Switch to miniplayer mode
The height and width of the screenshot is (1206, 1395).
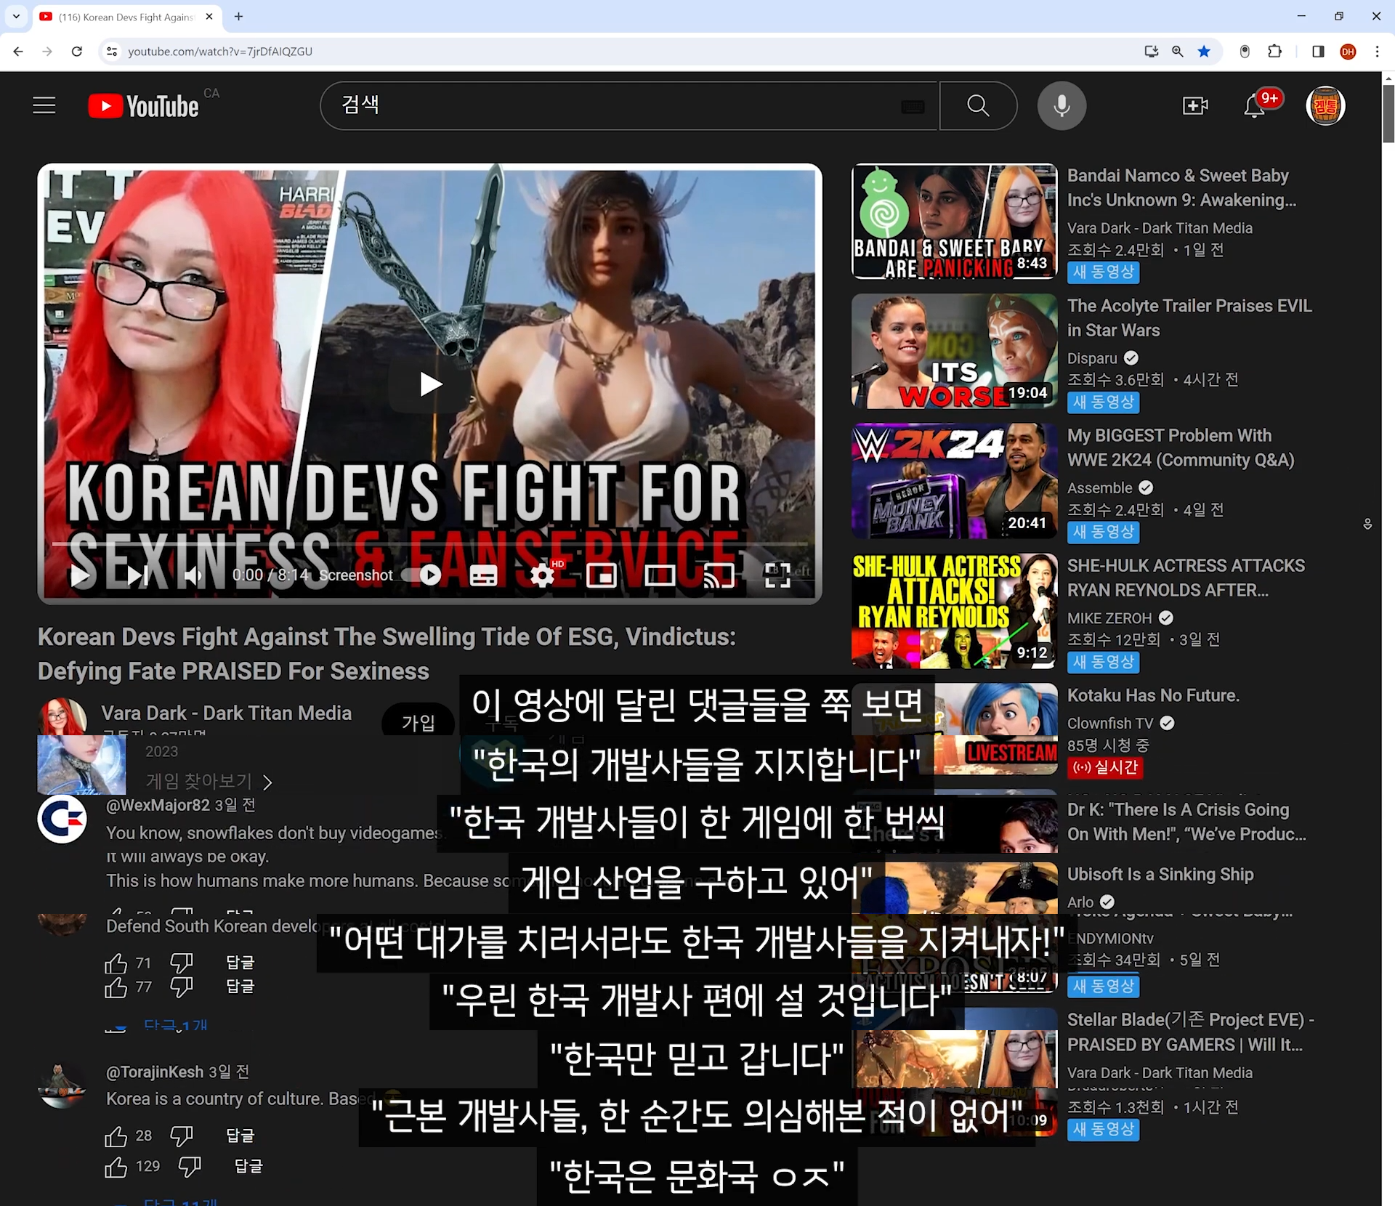tap(601, 575)
